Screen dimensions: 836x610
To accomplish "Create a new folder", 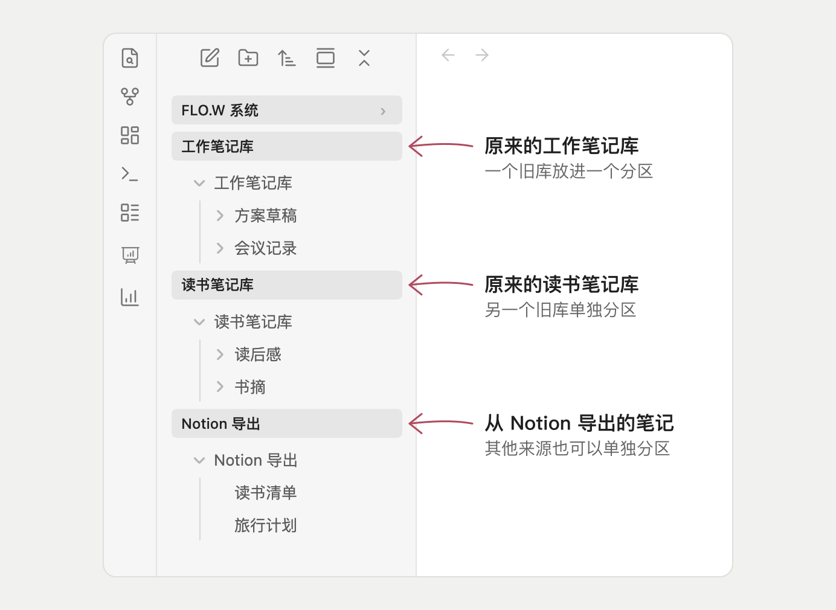I will [248, 58].
